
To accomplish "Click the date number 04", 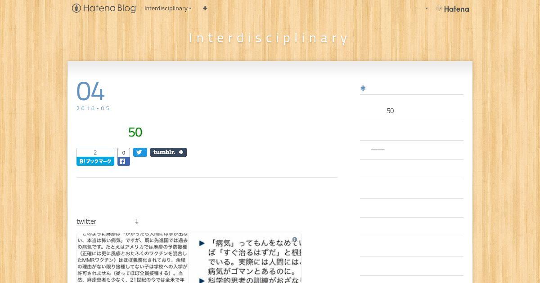I will [x=90, y=92].
